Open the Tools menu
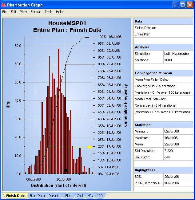195x200 pixels. pyautogui.click(x=49, y=12)
